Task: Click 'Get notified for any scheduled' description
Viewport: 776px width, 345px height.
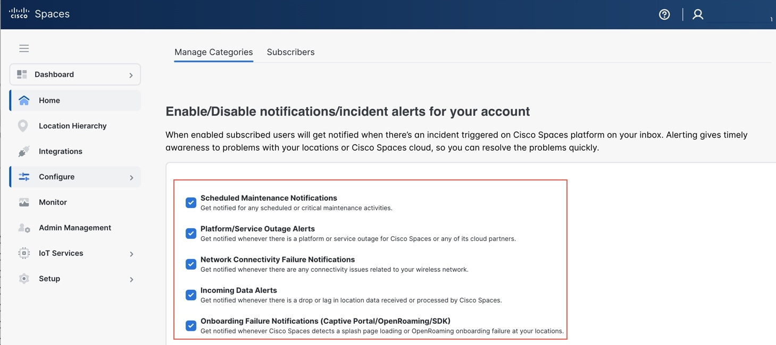Action: click(296, 208)
